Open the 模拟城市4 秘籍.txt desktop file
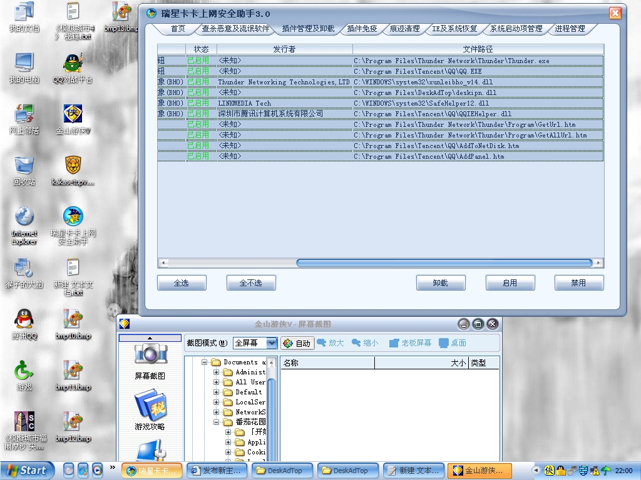The height and width of the screenshot is (480, 641). (x=73, y=21)
